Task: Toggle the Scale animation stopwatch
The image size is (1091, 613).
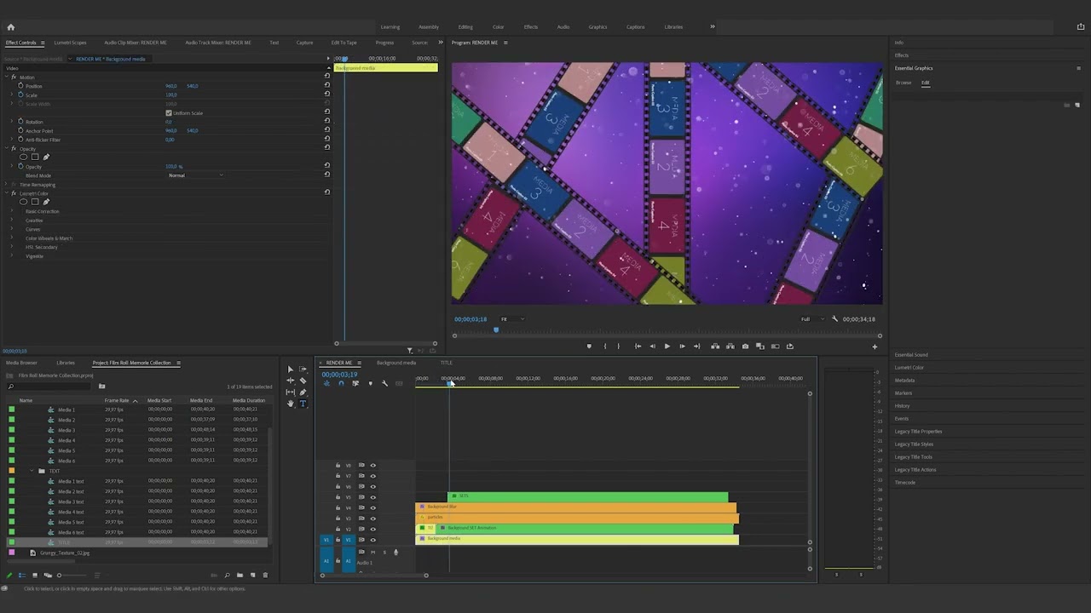Action: [20, 95]
